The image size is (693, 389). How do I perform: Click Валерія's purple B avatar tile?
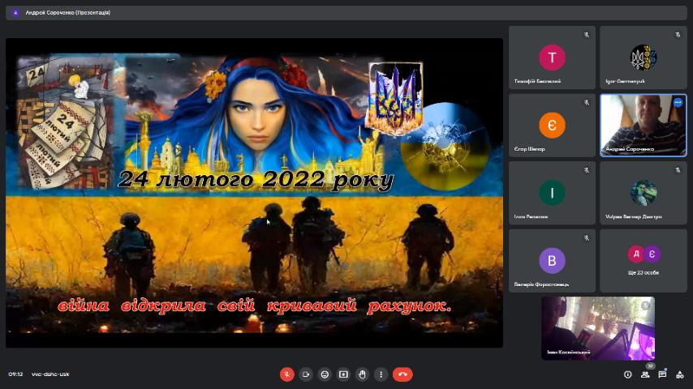[552, 260]
